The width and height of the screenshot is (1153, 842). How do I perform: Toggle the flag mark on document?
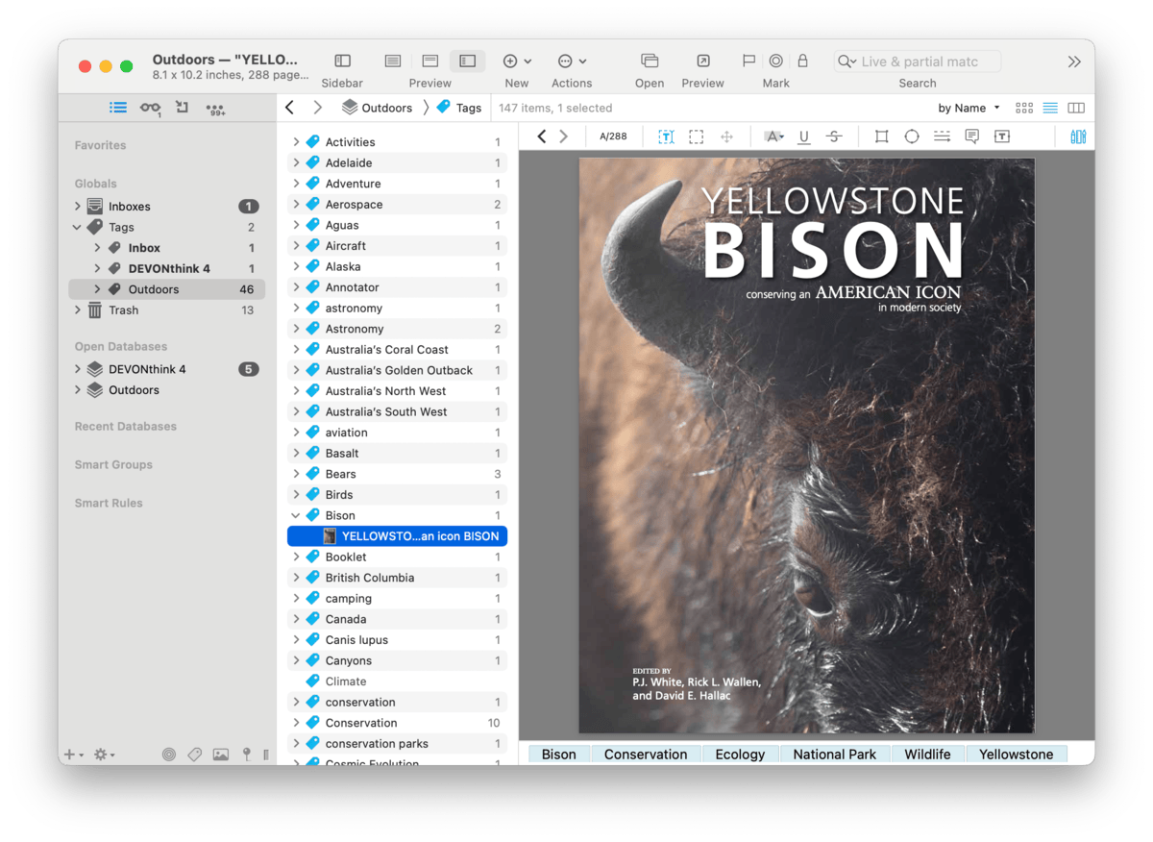pos(748,61)
